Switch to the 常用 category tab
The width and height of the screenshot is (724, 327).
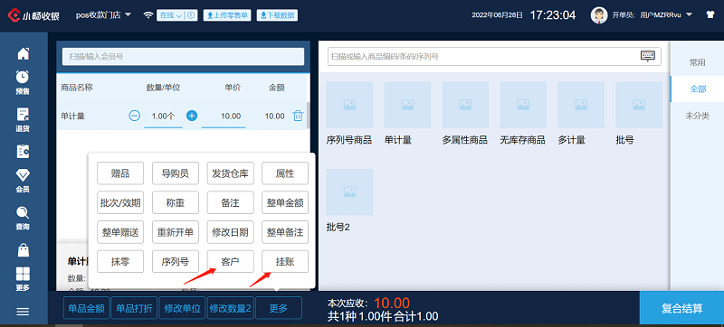tap(697, 62)
